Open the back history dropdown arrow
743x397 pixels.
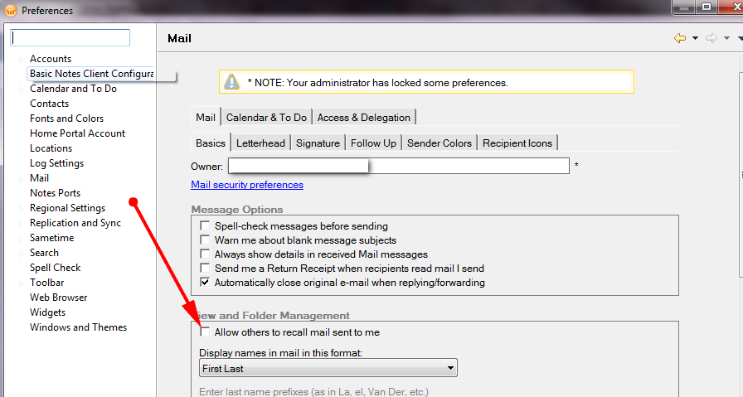click(695, 38)
